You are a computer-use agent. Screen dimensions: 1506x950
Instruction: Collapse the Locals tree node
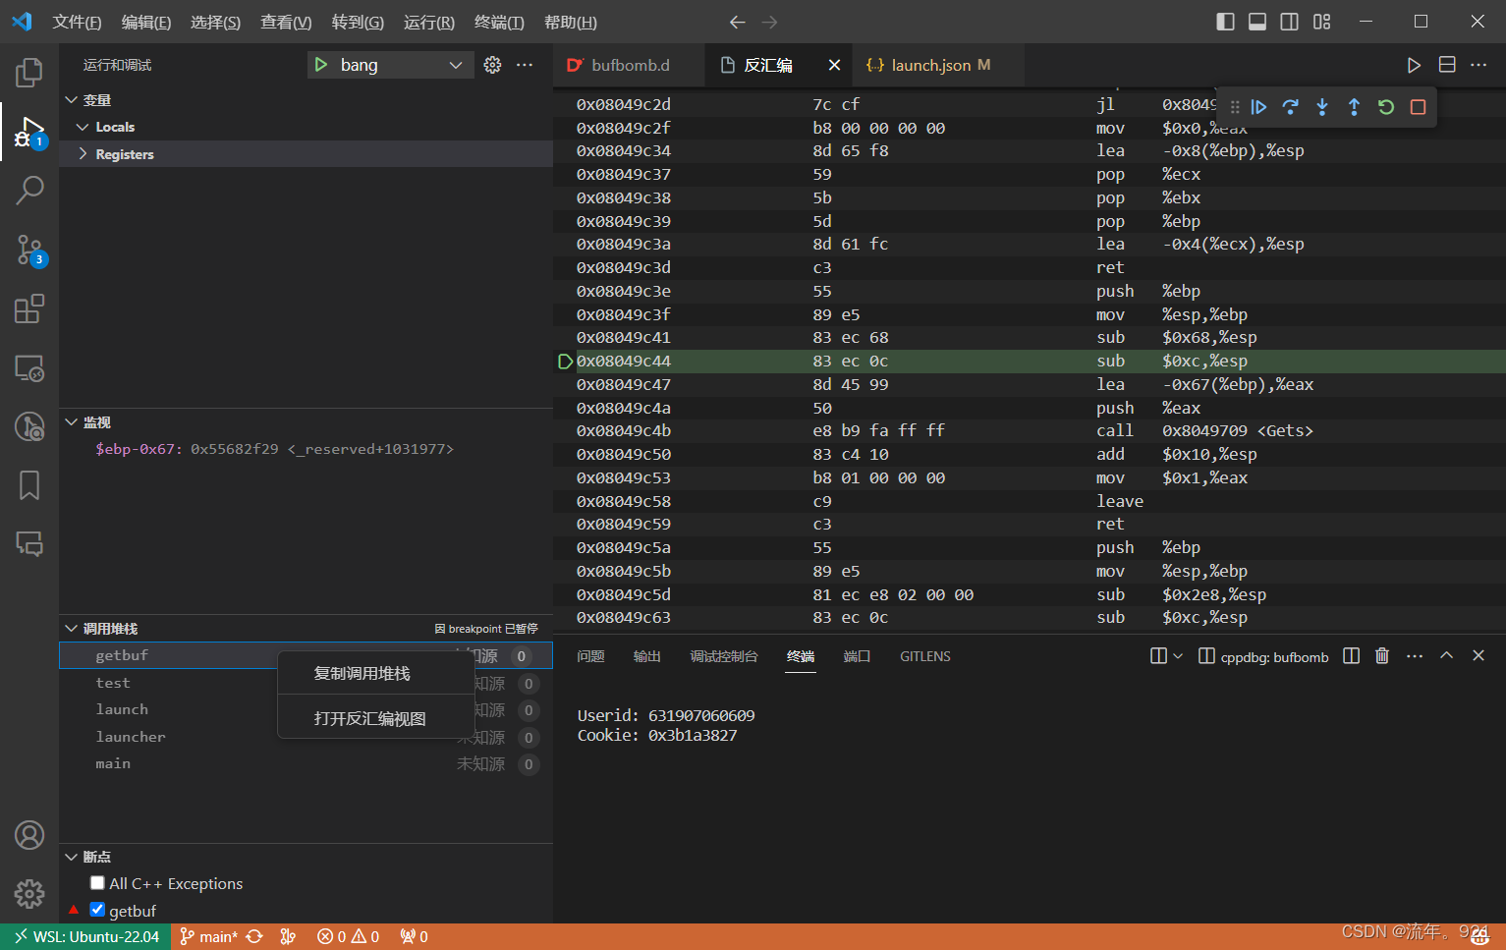coord(83,127)
